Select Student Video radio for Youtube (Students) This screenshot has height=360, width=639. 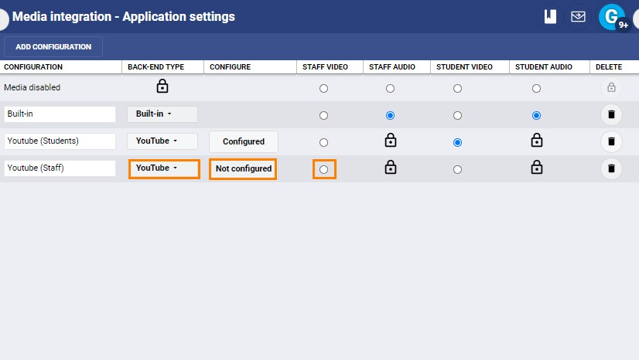coord(457,142)
